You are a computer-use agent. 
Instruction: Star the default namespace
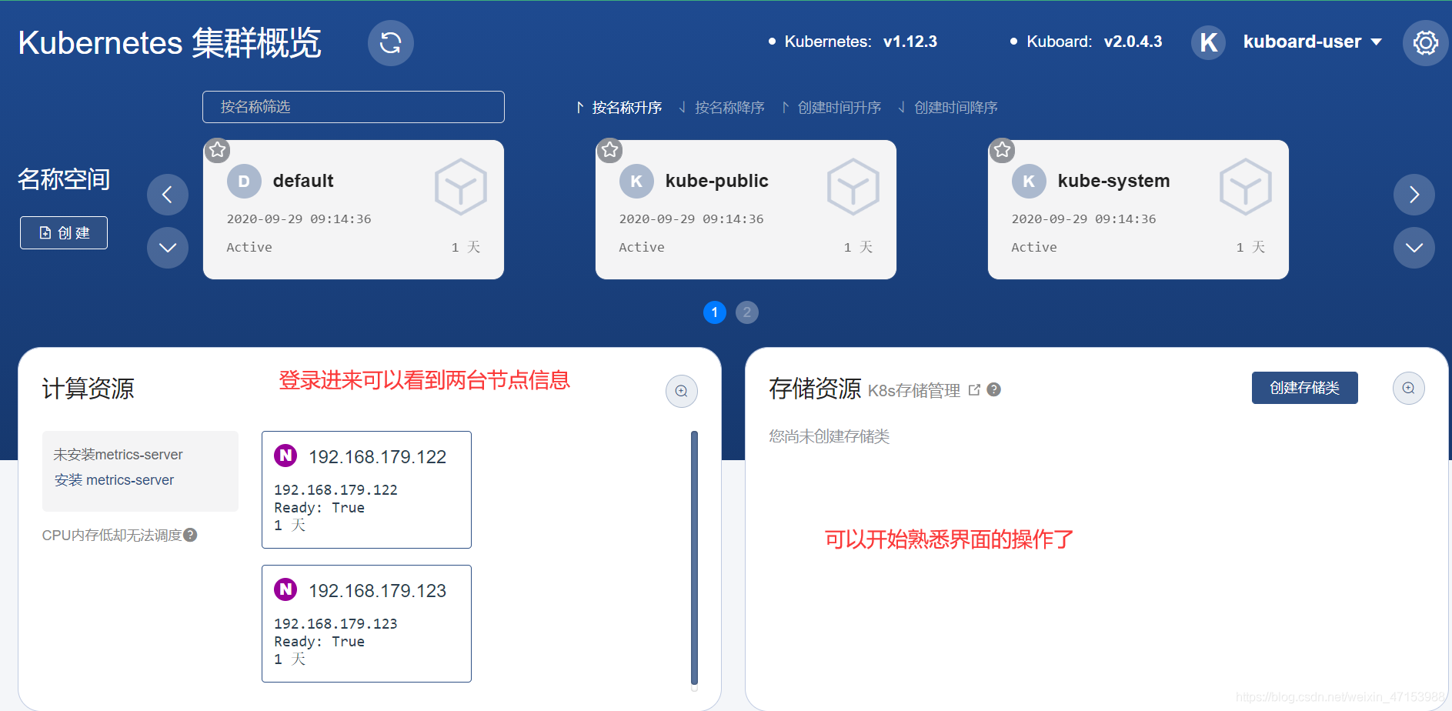click(218, 150)
